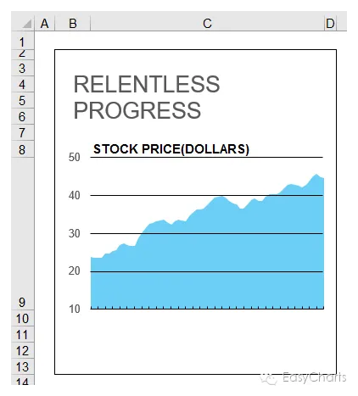Select row 9 header
358x396 pixels.
click(22, 233)
